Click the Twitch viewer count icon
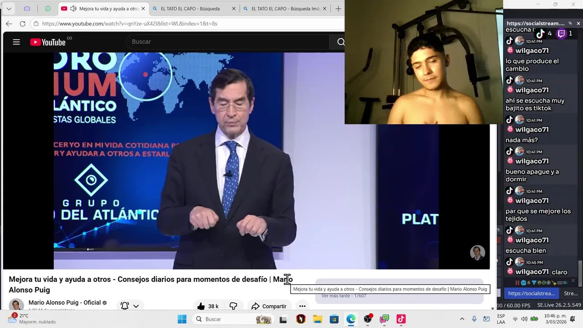The height and width of the screenshot is (328, 583). pos(562,33)
